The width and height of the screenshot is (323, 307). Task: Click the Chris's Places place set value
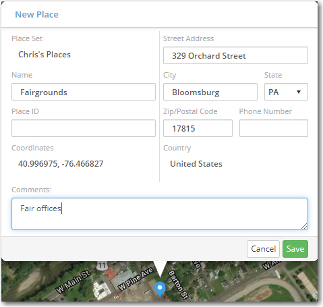(45, 55)
